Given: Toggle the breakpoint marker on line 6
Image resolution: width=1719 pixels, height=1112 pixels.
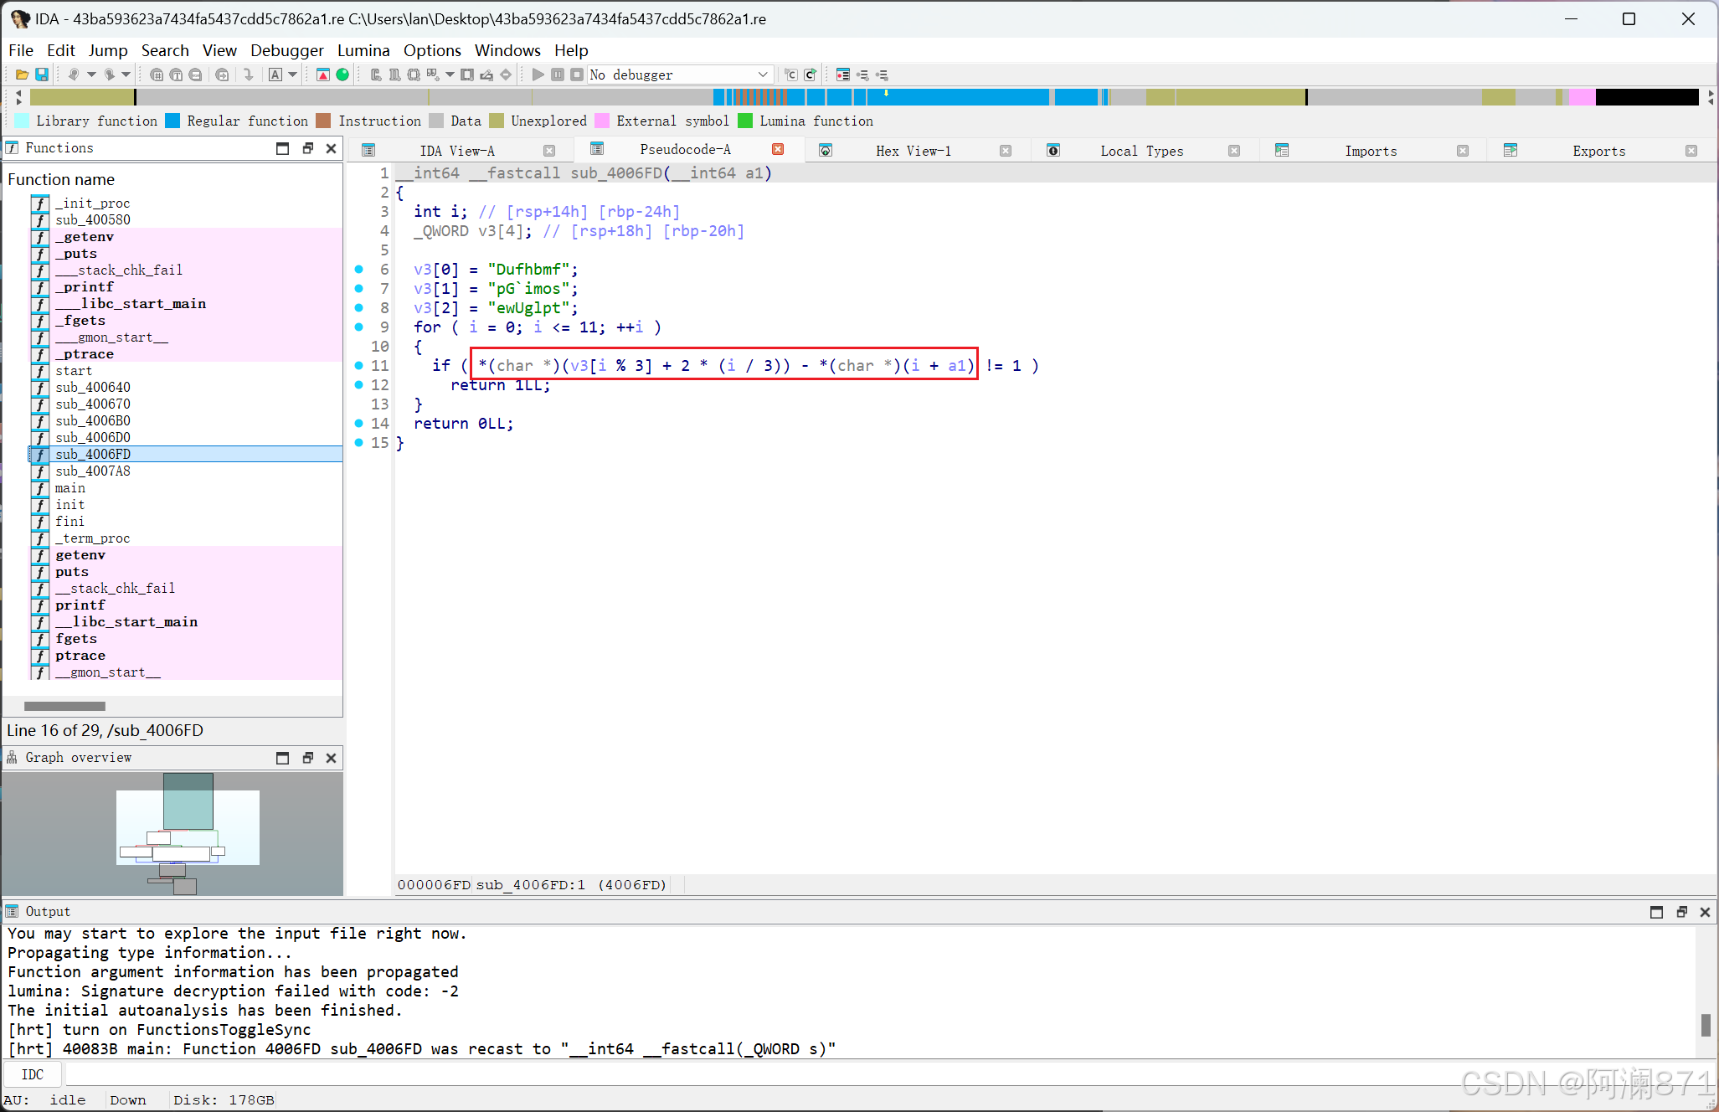Looking at the screenshot, I should pyautogui.click(x=358, y=269).
